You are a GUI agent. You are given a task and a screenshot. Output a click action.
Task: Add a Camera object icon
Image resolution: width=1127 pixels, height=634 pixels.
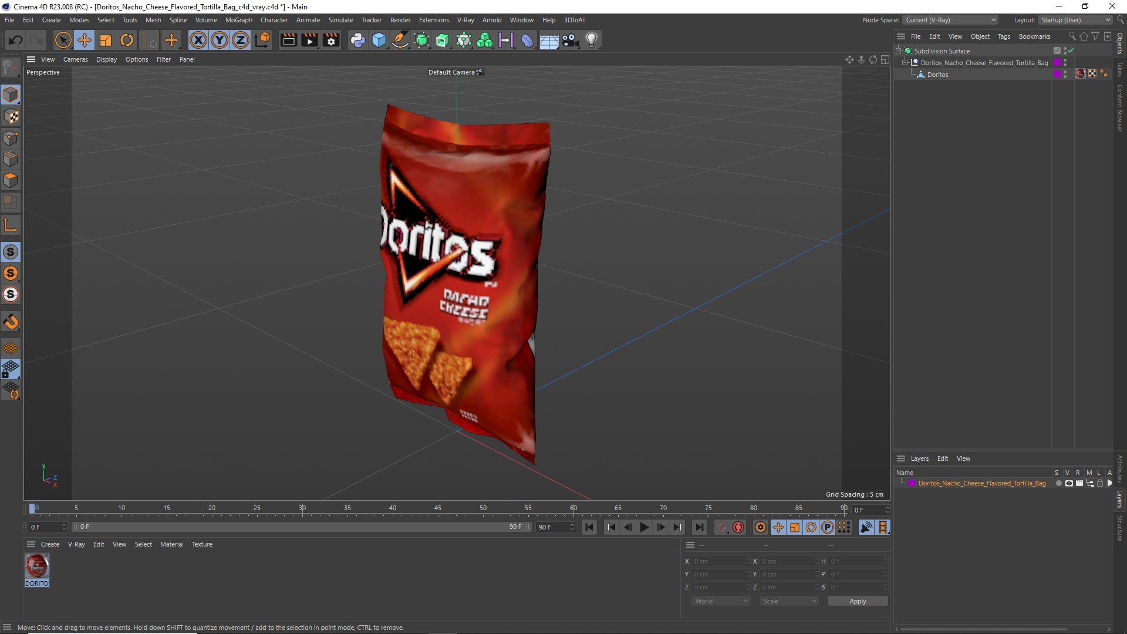[570, 40]
